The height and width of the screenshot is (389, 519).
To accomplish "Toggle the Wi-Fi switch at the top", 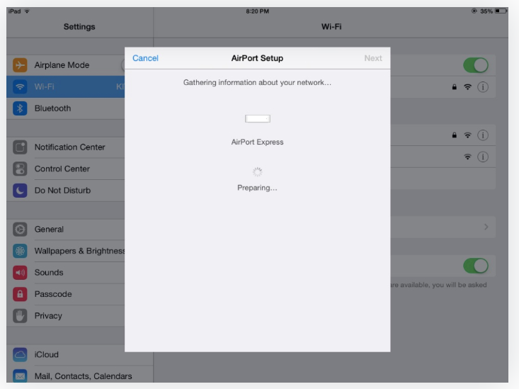I will coord(476,65).
